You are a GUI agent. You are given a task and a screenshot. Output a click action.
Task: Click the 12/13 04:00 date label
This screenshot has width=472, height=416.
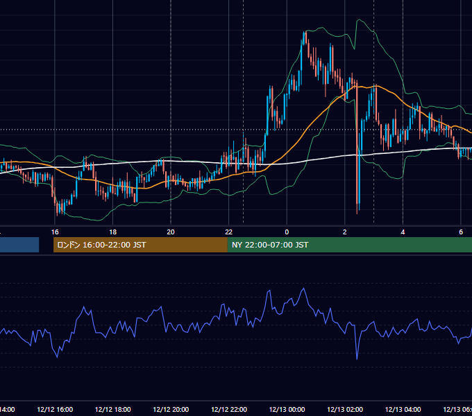[x=403, y=409]
